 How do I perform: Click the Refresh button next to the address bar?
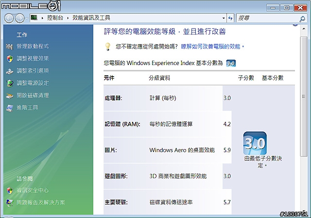point(230,18)
